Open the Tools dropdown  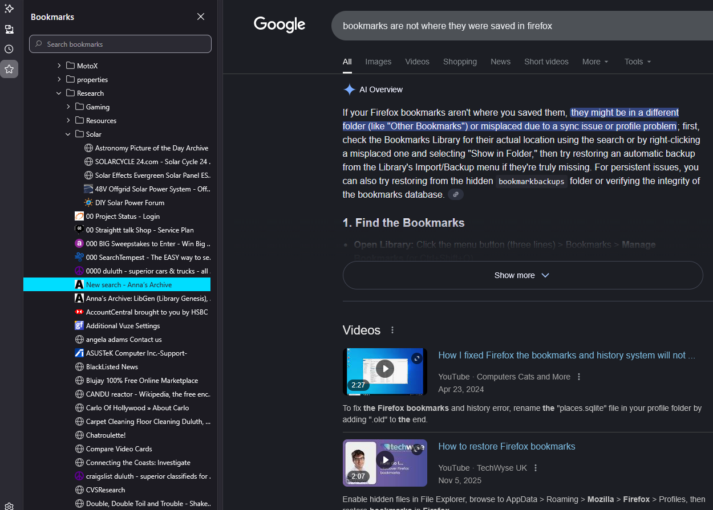(x=637, y=62)
